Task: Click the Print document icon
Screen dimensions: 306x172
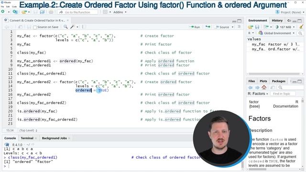Action: click(x=51, y=12)
